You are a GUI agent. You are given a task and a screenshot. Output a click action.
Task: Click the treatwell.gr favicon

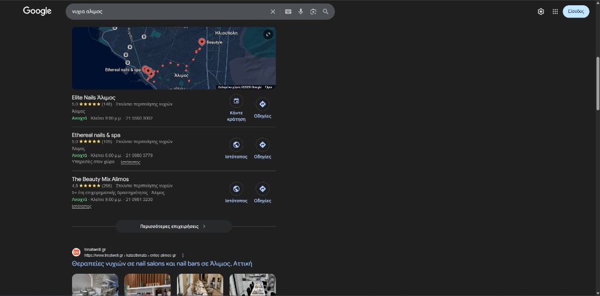coord(76,253)
